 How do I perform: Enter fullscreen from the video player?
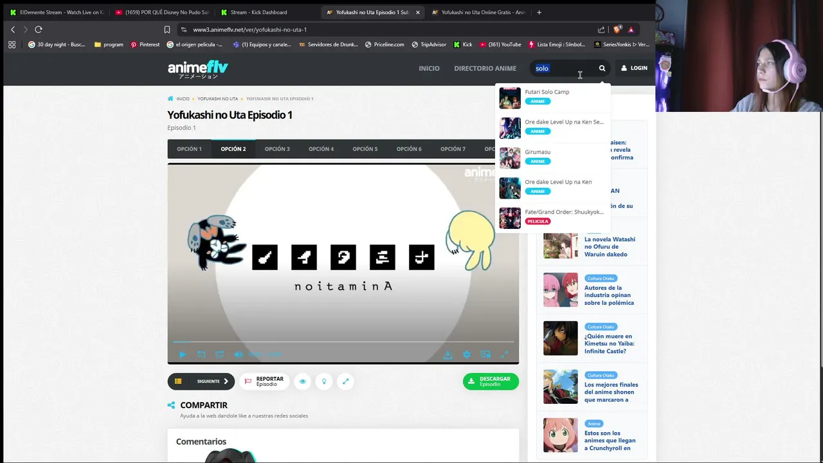coord(505,354)
